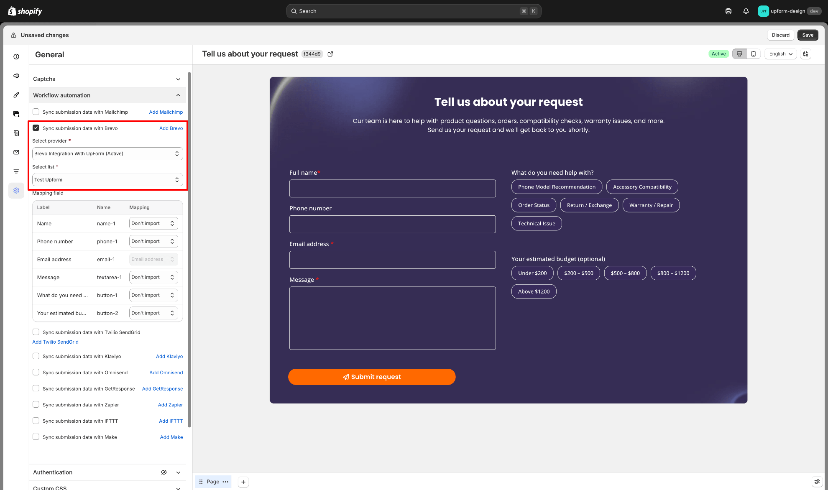Select the Warranty / Repair option
Viewport: 828px width, 490px height.
point(651,205)
